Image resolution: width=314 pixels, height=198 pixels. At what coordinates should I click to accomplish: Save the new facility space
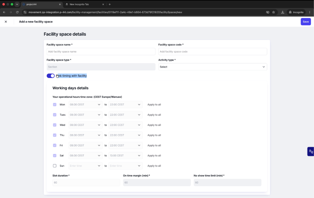coord(306,21)
